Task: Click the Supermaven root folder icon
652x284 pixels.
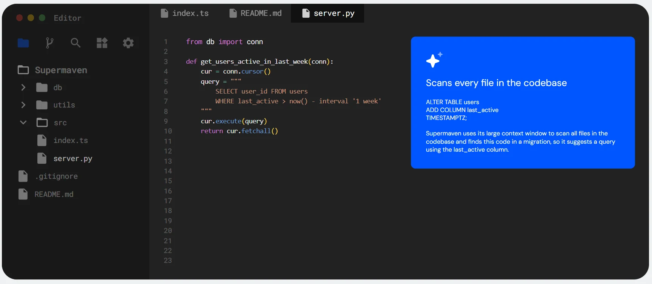Action: (x=23, y=70)
